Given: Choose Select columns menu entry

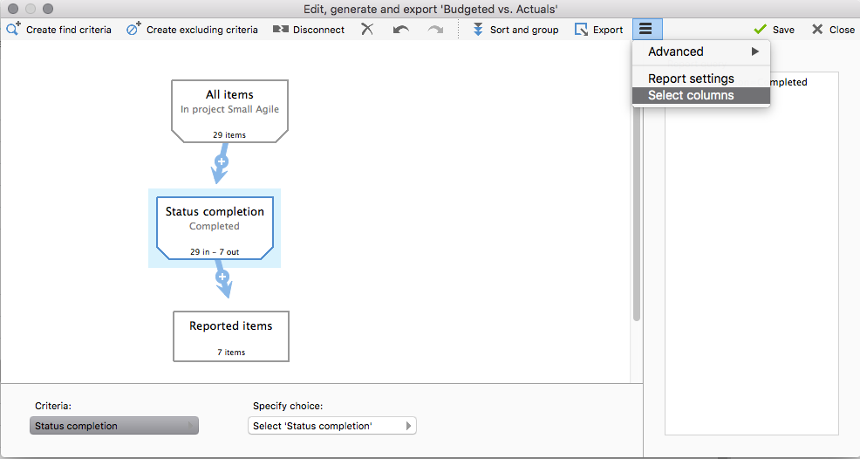Looking at the screenshot, I should [691, 95].
